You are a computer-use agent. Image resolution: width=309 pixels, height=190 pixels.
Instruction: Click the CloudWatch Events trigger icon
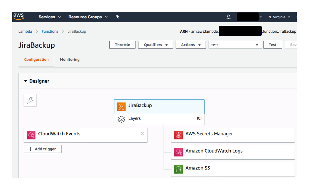(x=31, y=135)
